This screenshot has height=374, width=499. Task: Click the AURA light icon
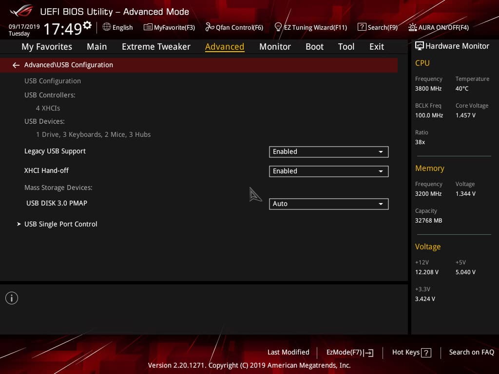(x=412, y=27)
